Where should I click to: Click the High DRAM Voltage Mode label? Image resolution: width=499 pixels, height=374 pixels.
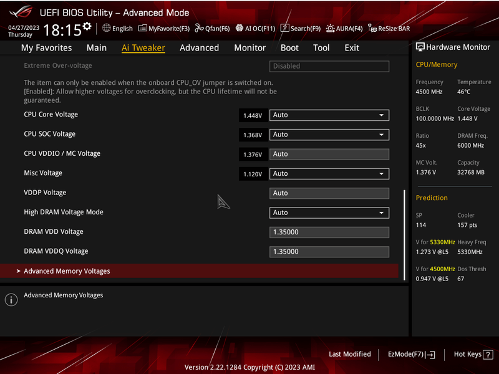click(64, 212)
